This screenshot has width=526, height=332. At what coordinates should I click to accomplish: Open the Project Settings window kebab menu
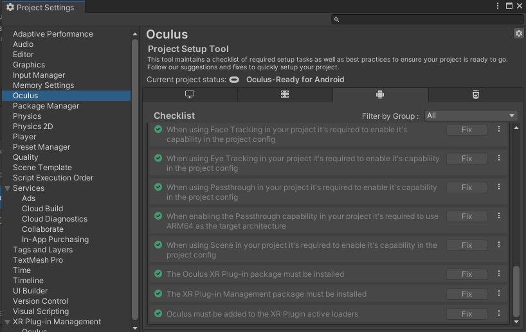point(498,6)
